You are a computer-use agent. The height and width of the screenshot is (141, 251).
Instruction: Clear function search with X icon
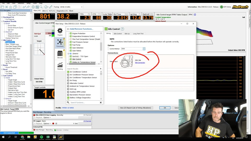101,102
